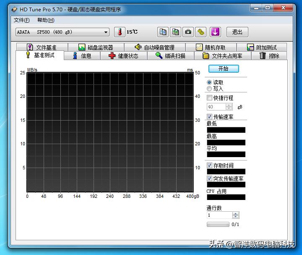The width and height of the screenshot is (302, 255).
Task: Switch to the 健康状态 health tab
Action: click(123, 56)
